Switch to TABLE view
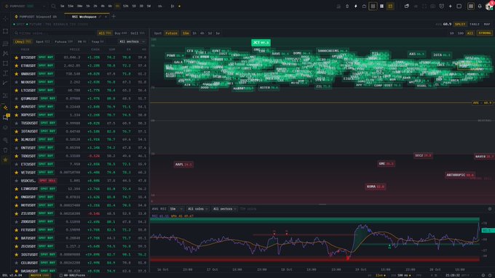The width and height of the screenshot is (495, 278). [x=475, y=24]
